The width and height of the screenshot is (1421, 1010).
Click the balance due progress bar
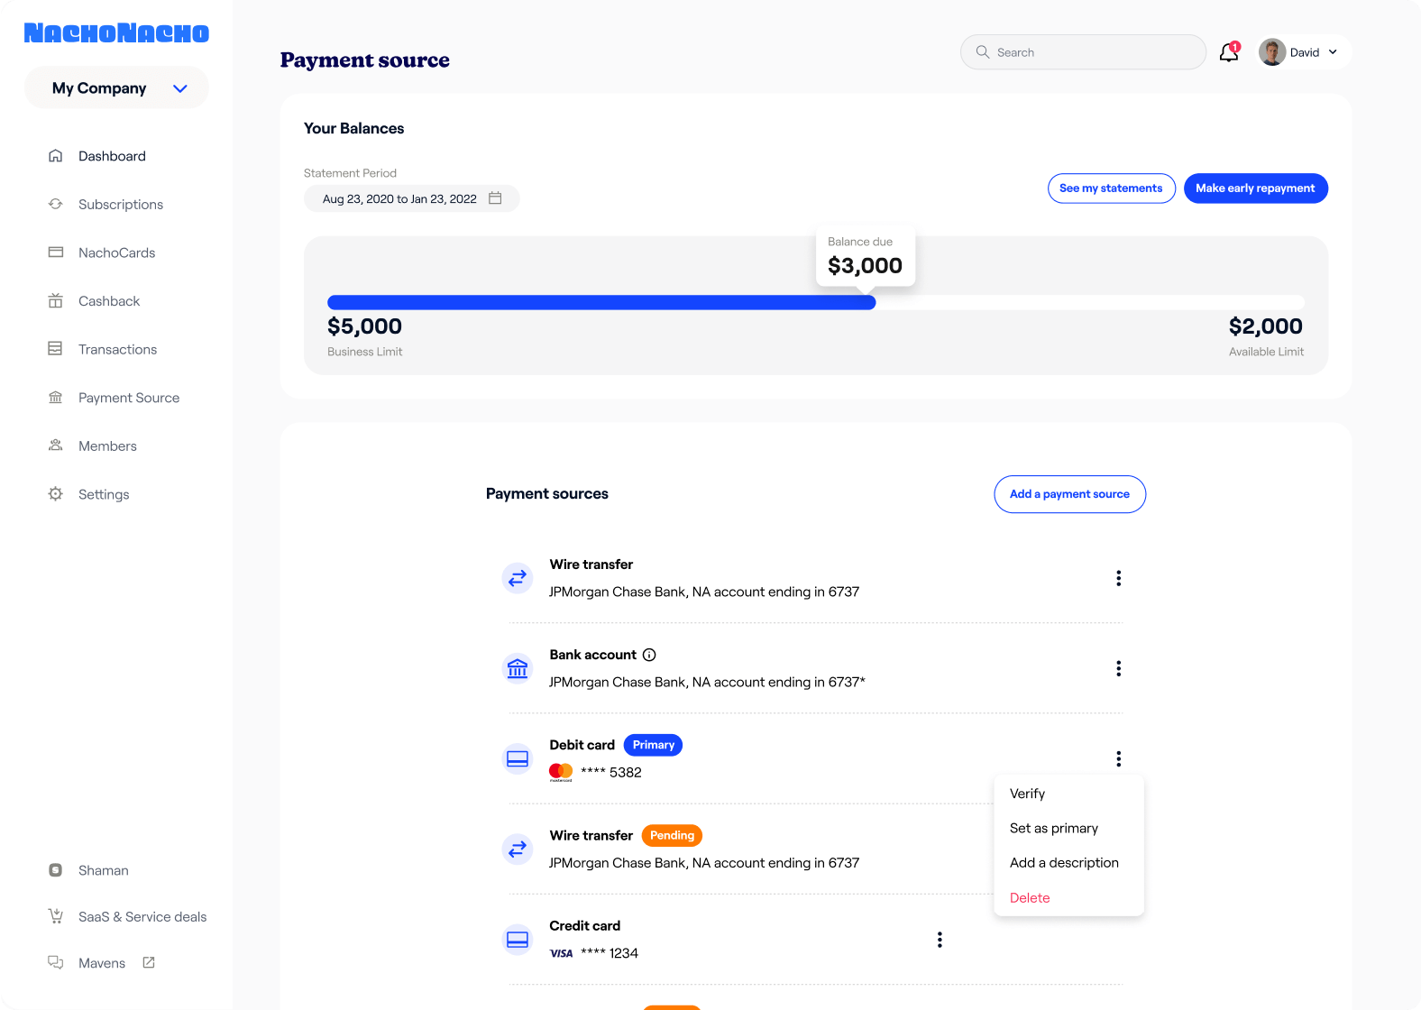(x=601, y=302)
